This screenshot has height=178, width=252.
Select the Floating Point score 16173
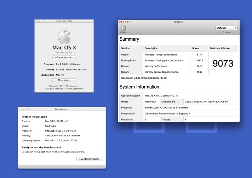[x=199, y=60]
